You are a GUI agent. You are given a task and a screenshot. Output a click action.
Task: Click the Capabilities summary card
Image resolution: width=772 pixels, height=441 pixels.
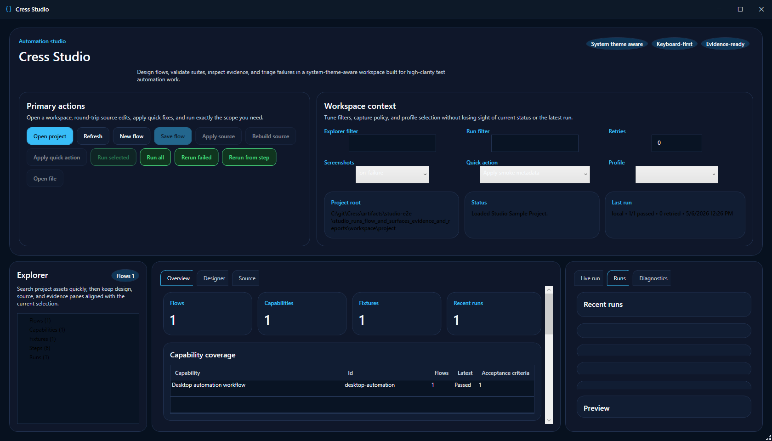302,314
